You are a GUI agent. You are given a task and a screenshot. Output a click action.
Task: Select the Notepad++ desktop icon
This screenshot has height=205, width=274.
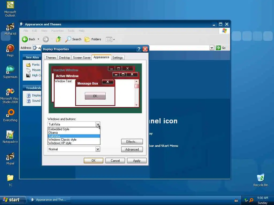[10, 137]
